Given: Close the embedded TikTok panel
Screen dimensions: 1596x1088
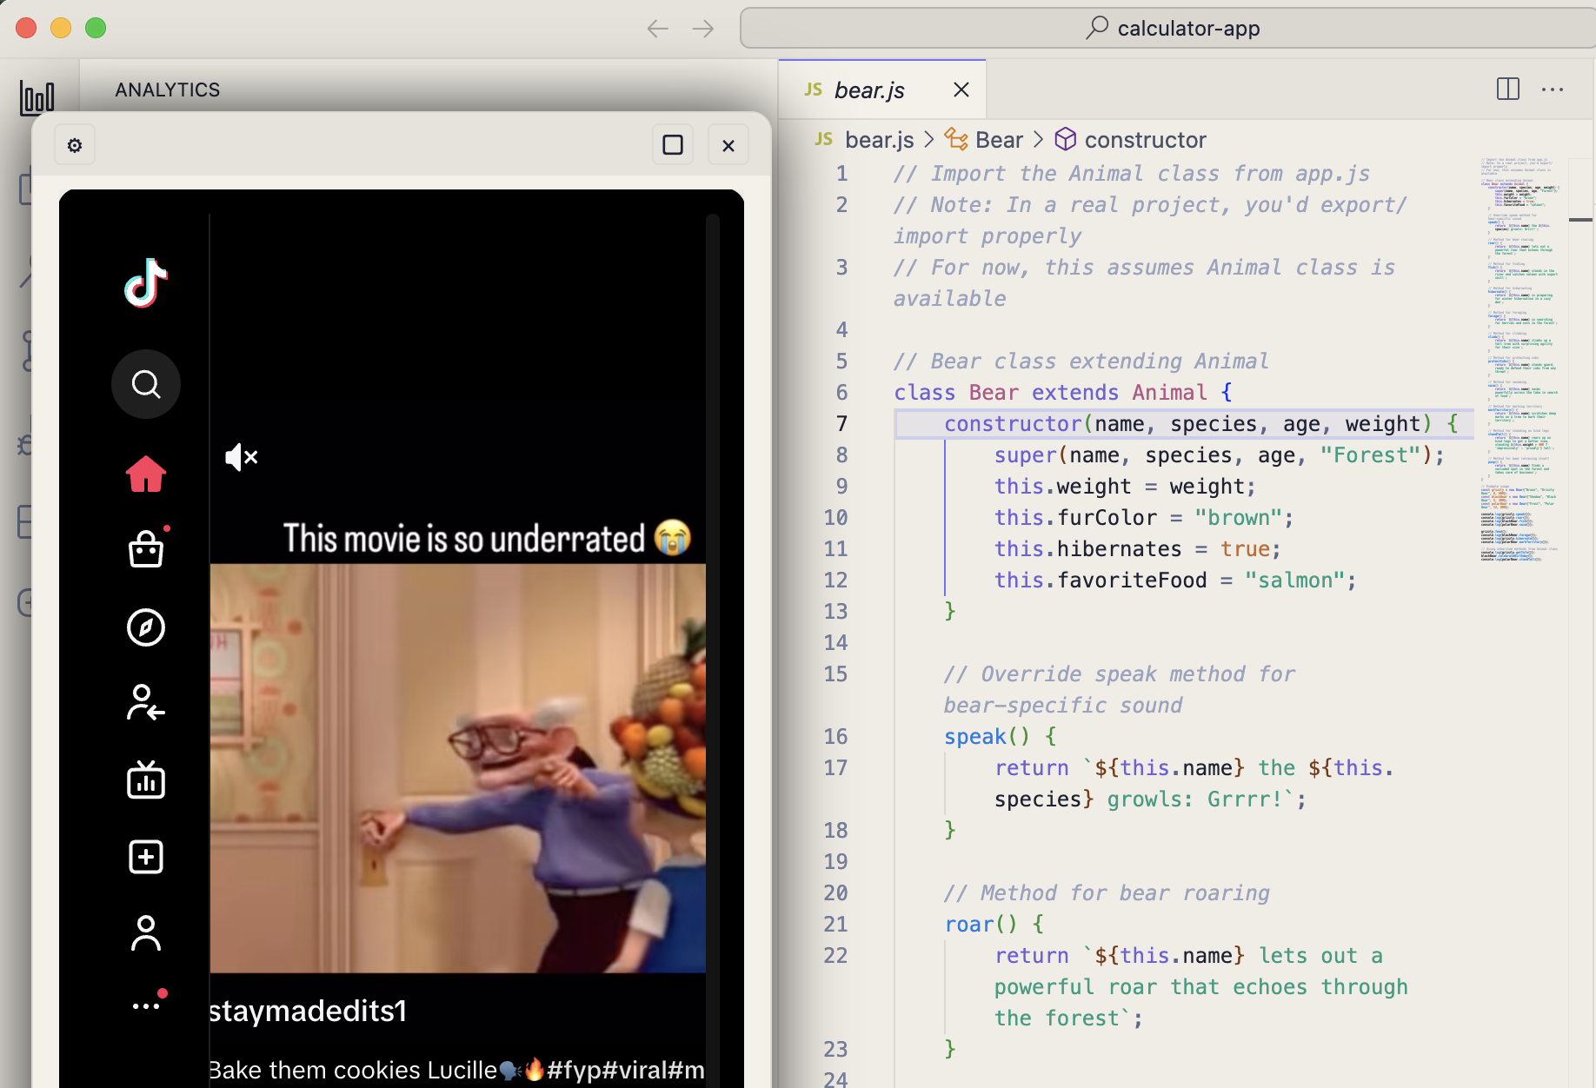Looking at the screenshot, I should (x=728, y=145).
